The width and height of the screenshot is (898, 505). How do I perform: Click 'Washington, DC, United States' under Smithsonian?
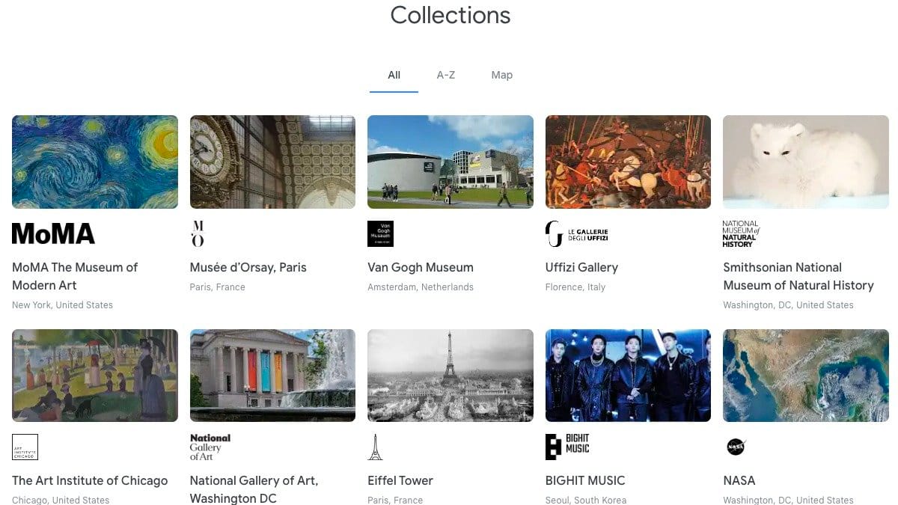pos(788,305)
